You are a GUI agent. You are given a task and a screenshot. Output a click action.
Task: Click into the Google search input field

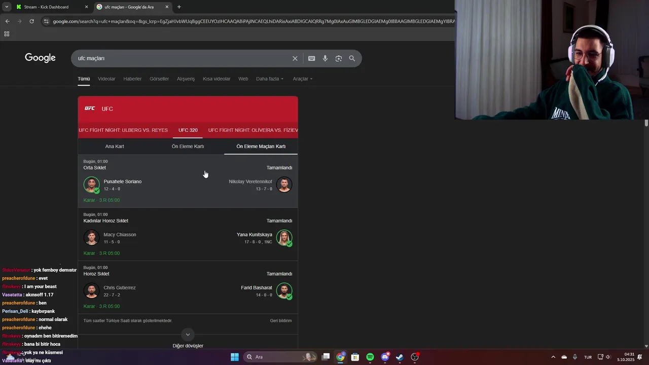pyautogui.click(x=183, y=58)
